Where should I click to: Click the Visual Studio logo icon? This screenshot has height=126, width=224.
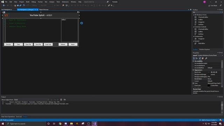click(x=2, y=2)
